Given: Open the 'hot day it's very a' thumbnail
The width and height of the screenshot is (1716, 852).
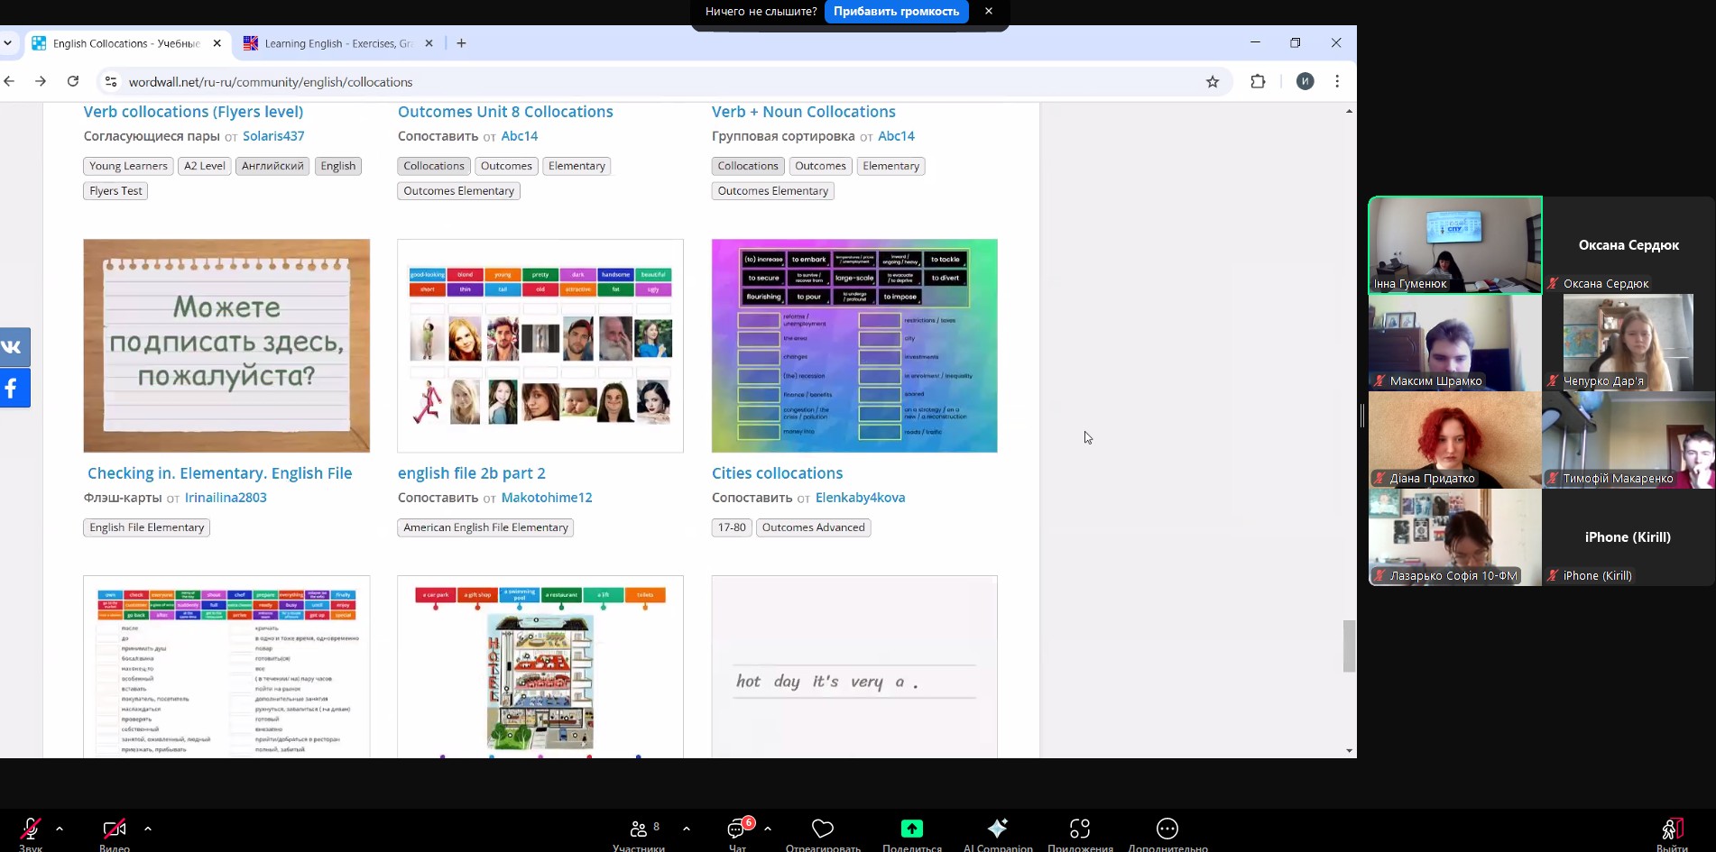Looking at the screenshot, I should (x=854, y=667).
